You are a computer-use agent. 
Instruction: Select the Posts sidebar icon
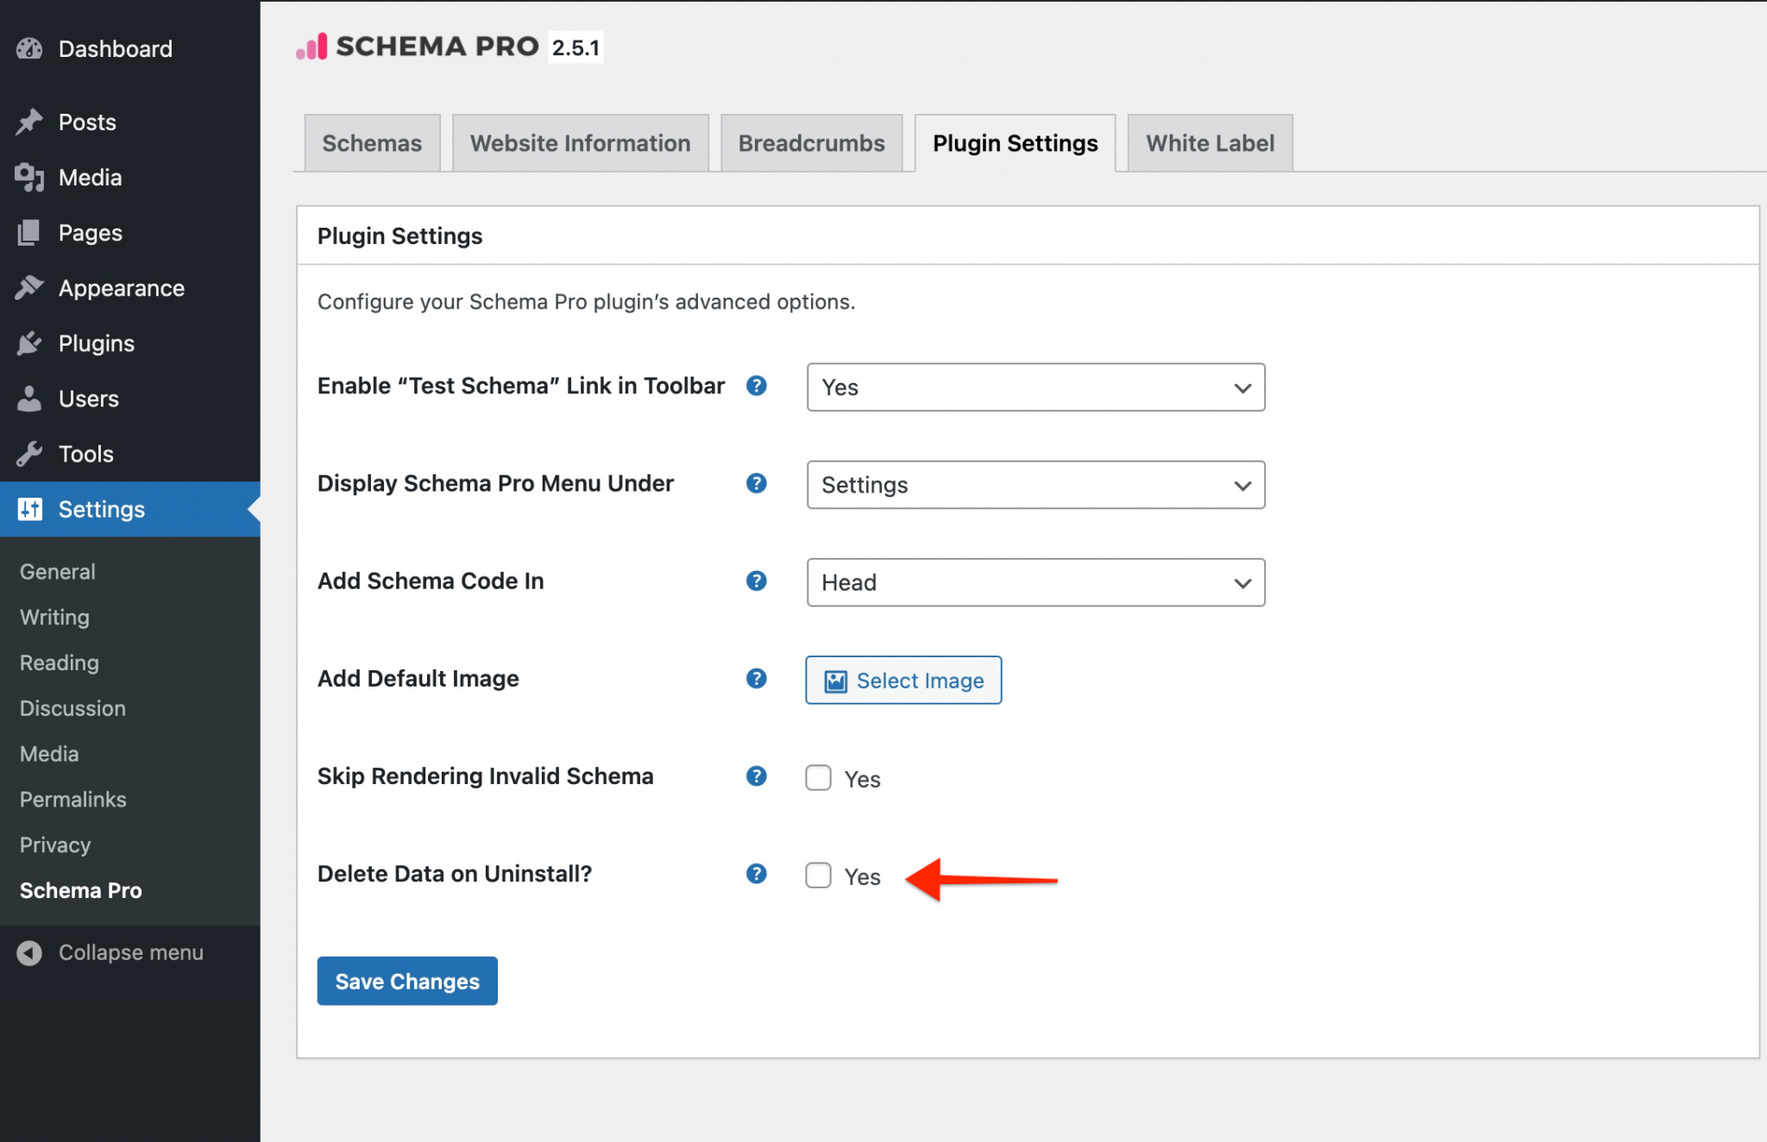[x=28, y=122]
